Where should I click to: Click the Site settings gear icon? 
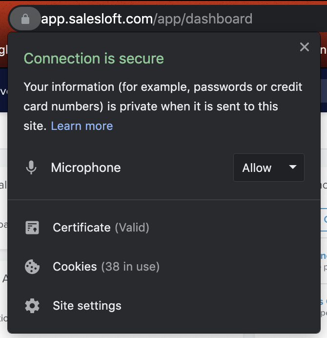[x=32, y=306]
